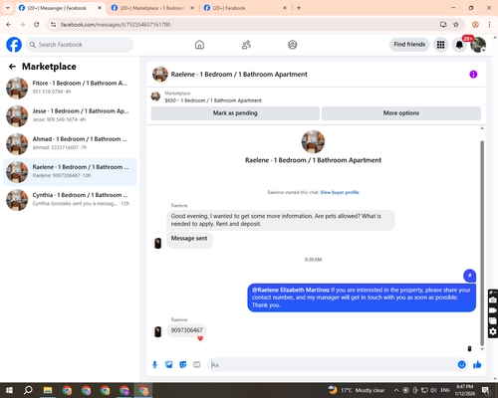Click the chat scrollbar thumb
The image size is (498, 398).
click(482, 243)
